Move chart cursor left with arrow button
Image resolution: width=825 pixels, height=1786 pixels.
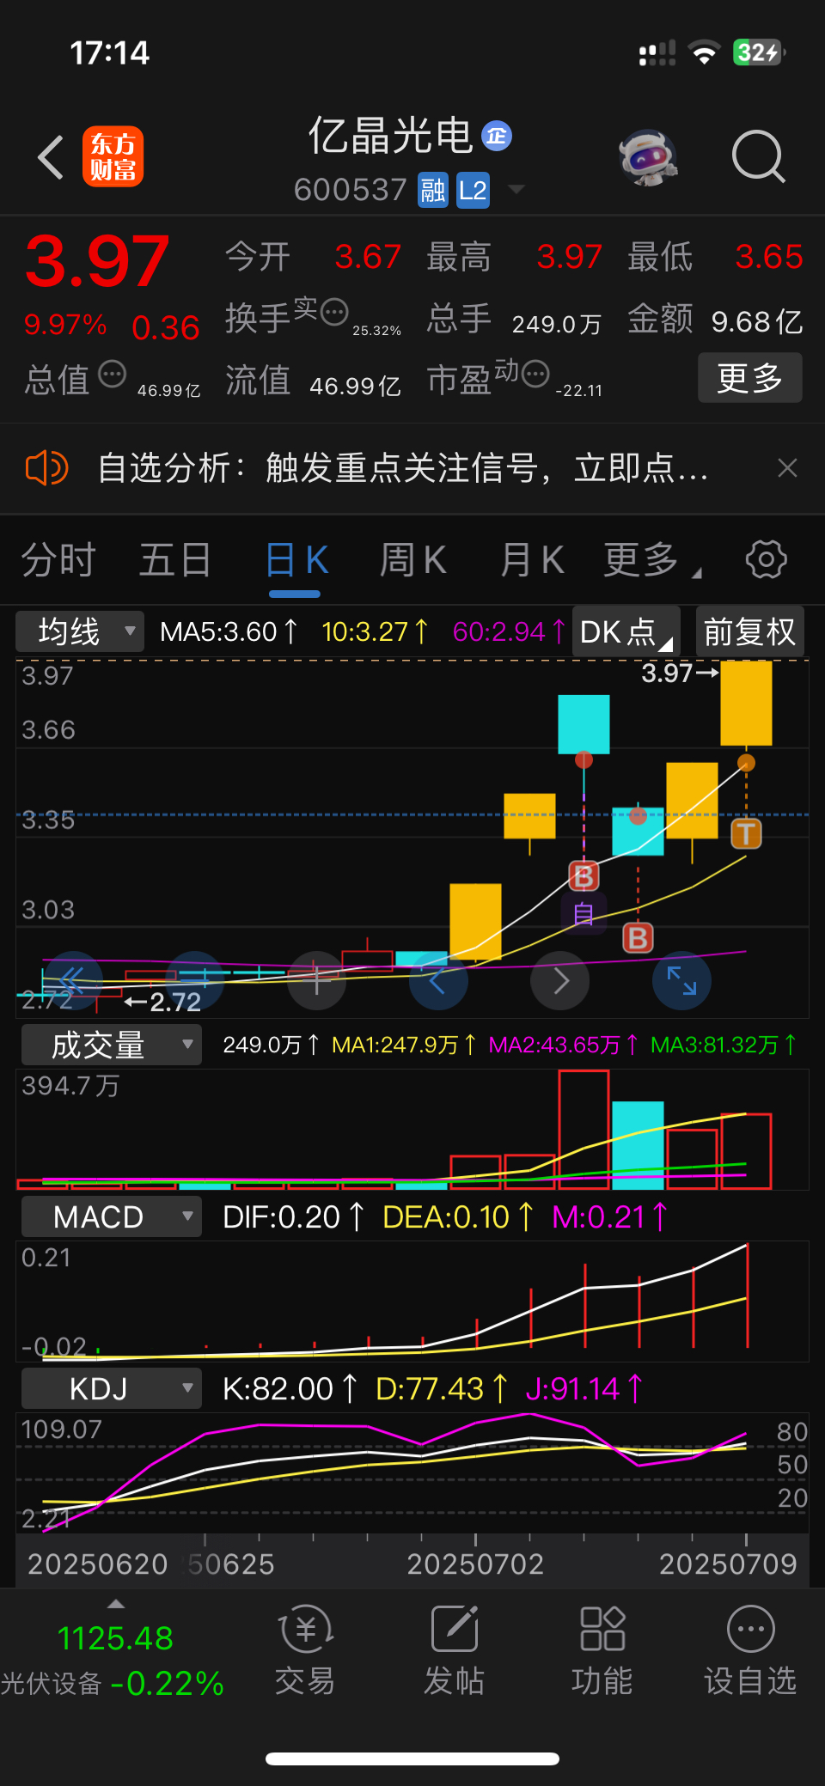[x=438, y=980]
